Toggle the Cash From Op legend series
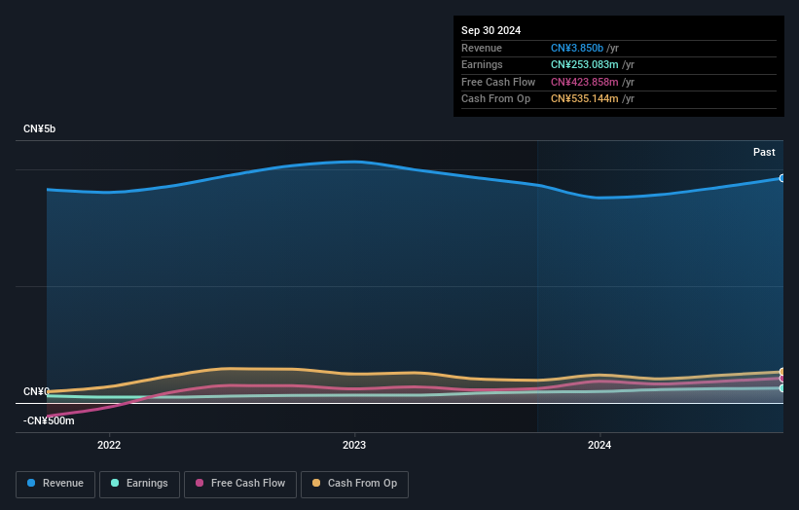Image resolution: width=799 pixels, height=510 pixels. point(354,484)
